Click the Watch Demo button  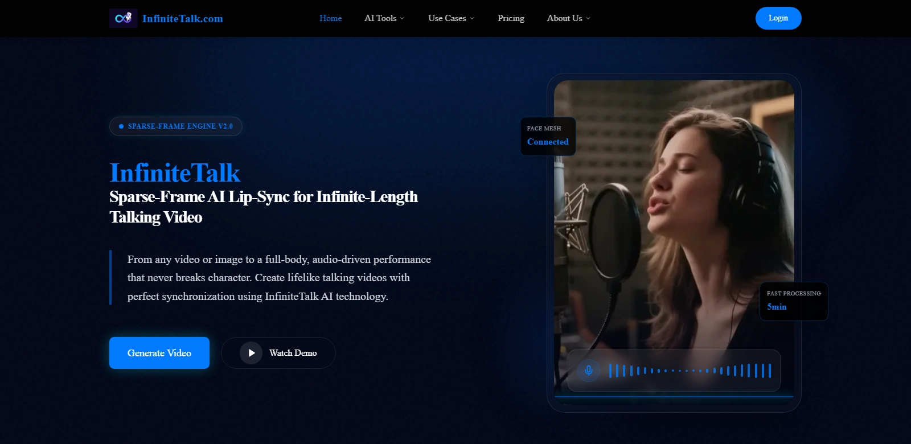click(278, 353)
